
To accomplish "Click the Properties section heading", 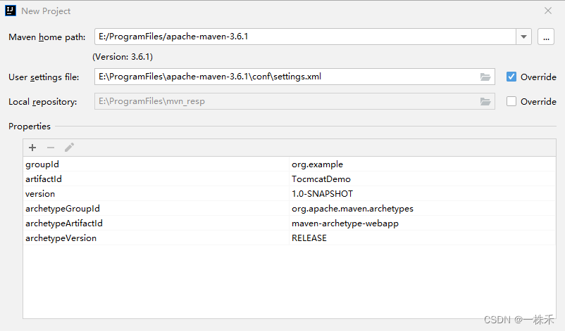I will click(x=30, y=126).
